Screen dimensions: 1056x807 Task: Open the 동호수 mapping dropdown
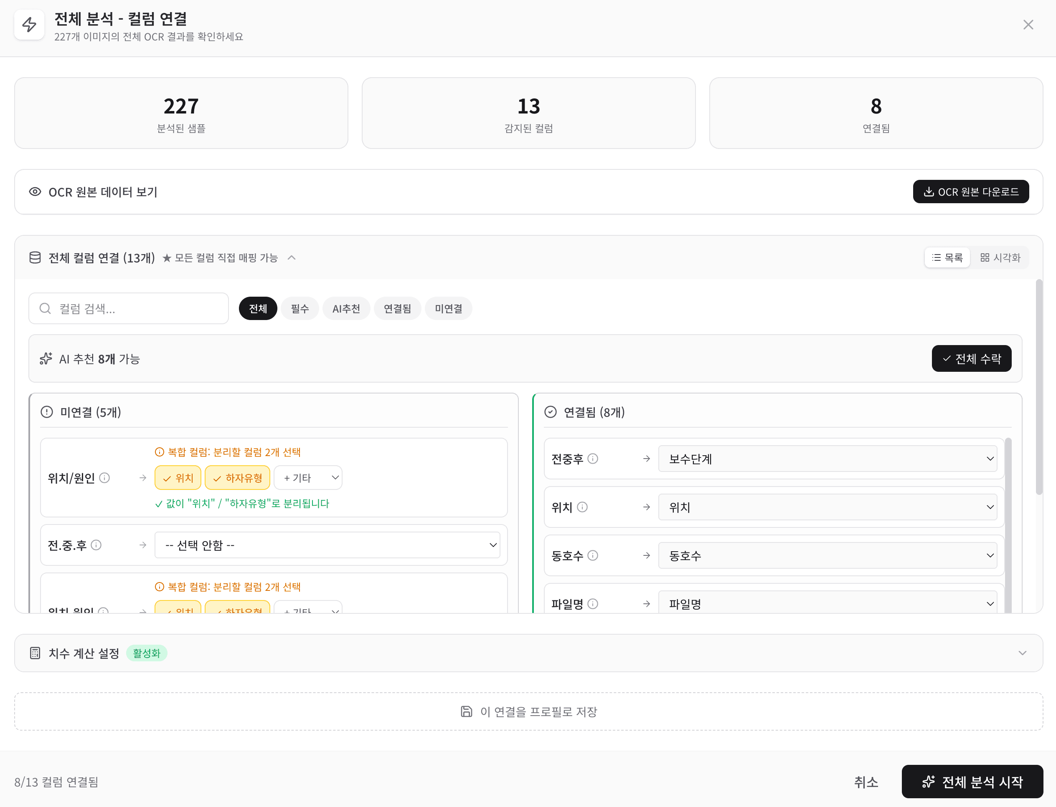click(828, 556)
